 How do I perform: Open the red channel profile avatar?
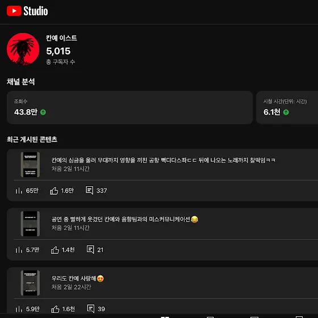23,49
